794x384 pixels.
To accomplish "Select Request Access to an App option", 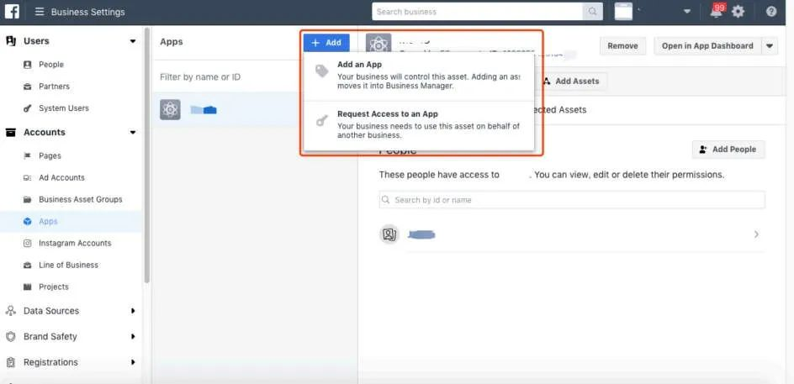I will pyautogui.click(x=419, y=125).
